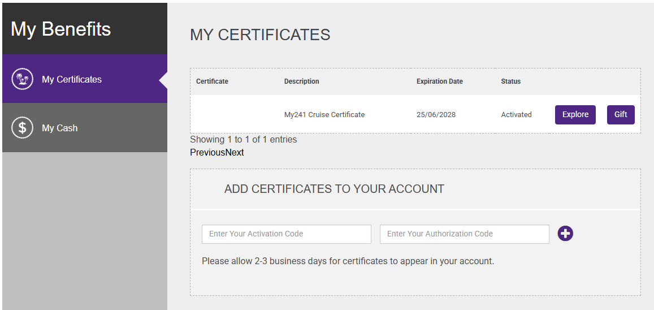Switch to the My Cash tab

pos(60,128)
